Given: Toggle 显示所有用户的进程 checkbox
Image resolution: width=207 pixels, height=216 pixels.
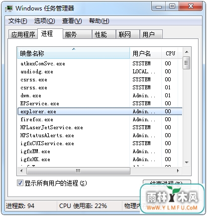Looking at the screenshot, I should 20,183.
